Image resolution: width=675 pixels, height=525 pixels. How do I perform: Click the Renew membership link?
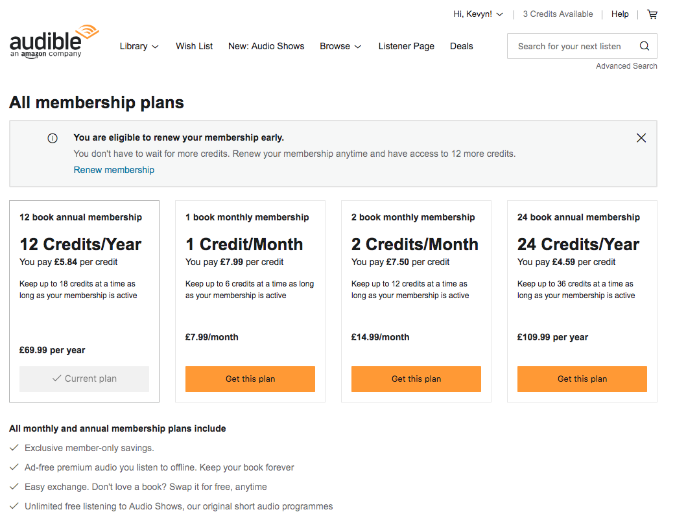tap(114, 170)
